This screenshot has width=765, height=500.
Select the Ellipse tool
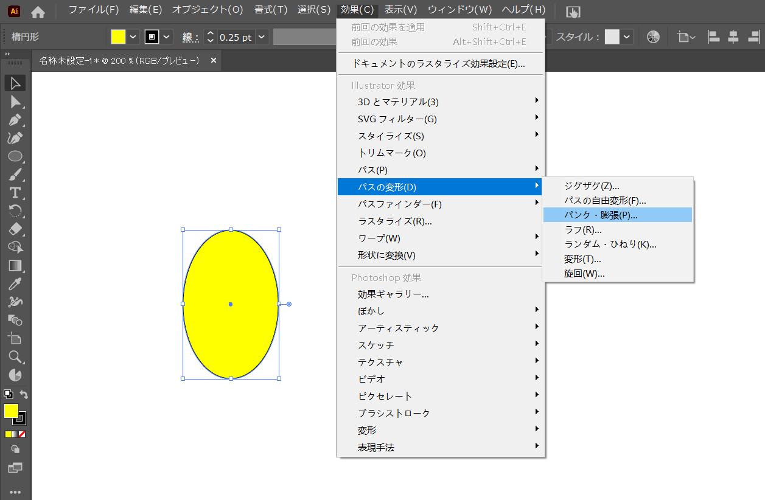(x=15, y=156)
